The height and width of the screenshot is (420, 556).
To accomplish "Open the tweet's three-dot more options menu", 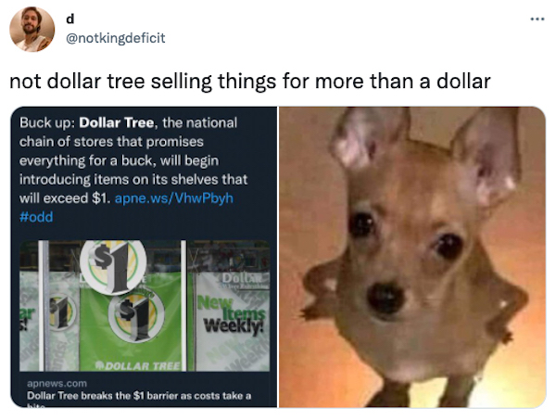I will click(537, 19).
